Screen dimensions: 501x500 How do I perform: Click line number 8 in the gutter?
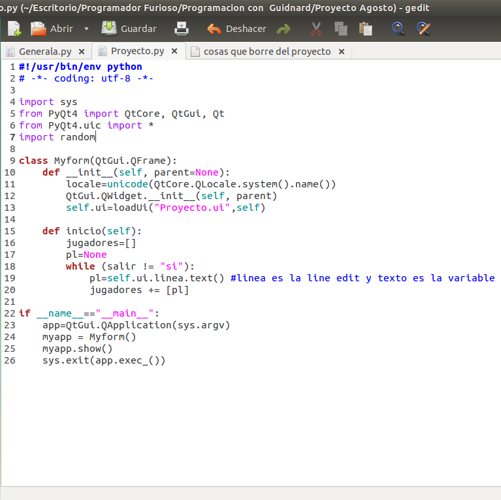click(12, 149)
